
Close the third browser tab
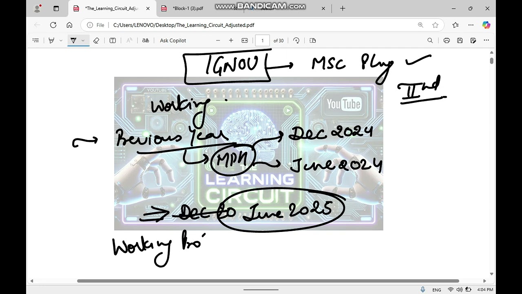coord(323,8)
